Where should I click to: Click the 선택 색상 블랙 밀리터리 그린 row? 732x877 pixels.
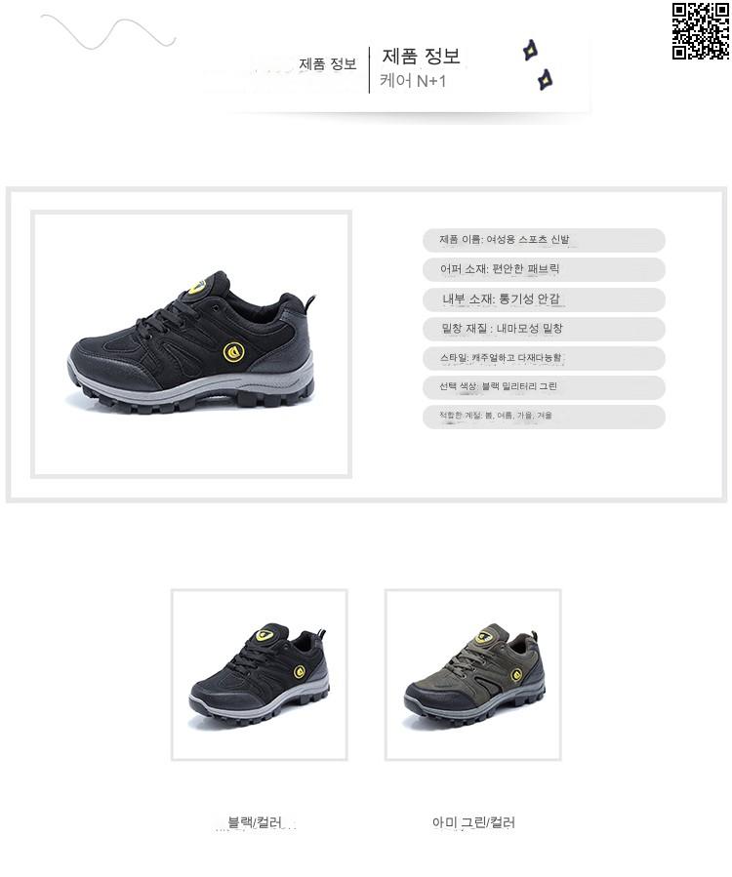click(x=544, y=387)
